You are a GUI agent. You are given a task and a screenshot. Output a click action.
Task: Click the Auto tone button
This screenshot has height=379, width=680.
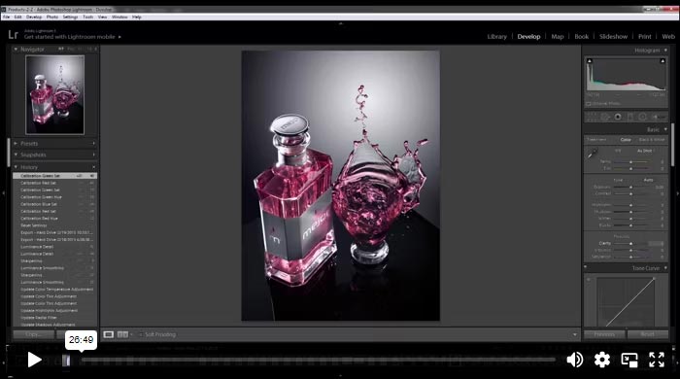(648, 180)
